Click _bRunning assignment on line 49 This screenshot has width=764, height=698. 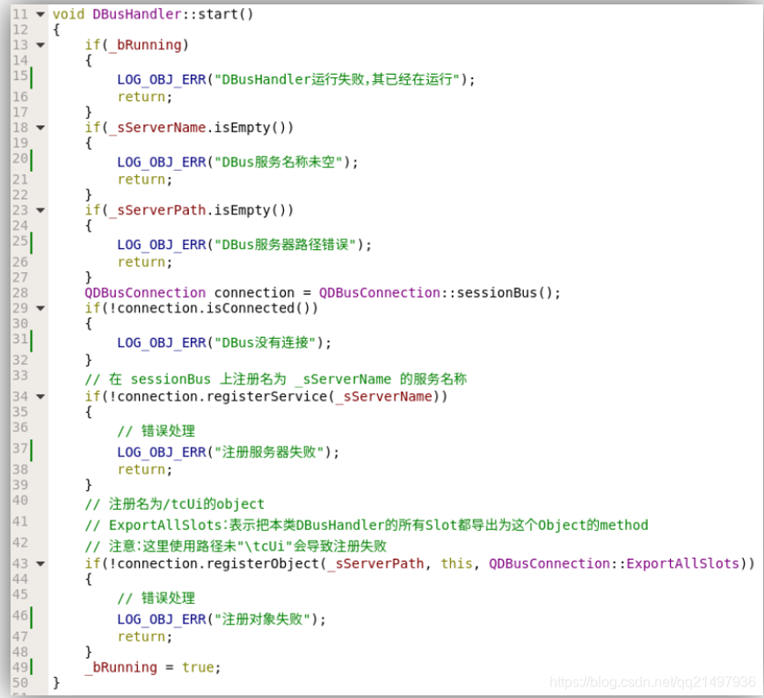tap(120, 668)
